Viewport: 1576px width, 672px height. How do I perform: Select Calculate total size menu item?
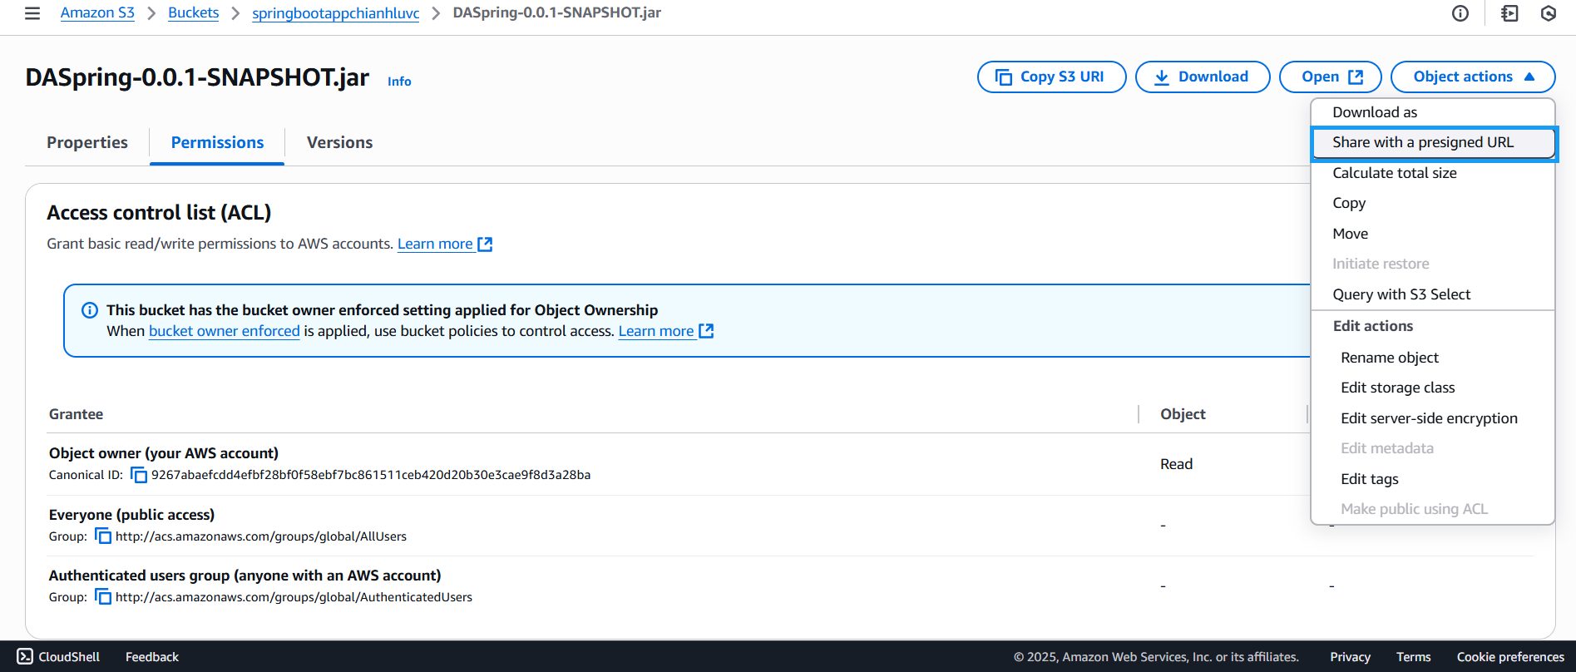[x=1433, y=173]
